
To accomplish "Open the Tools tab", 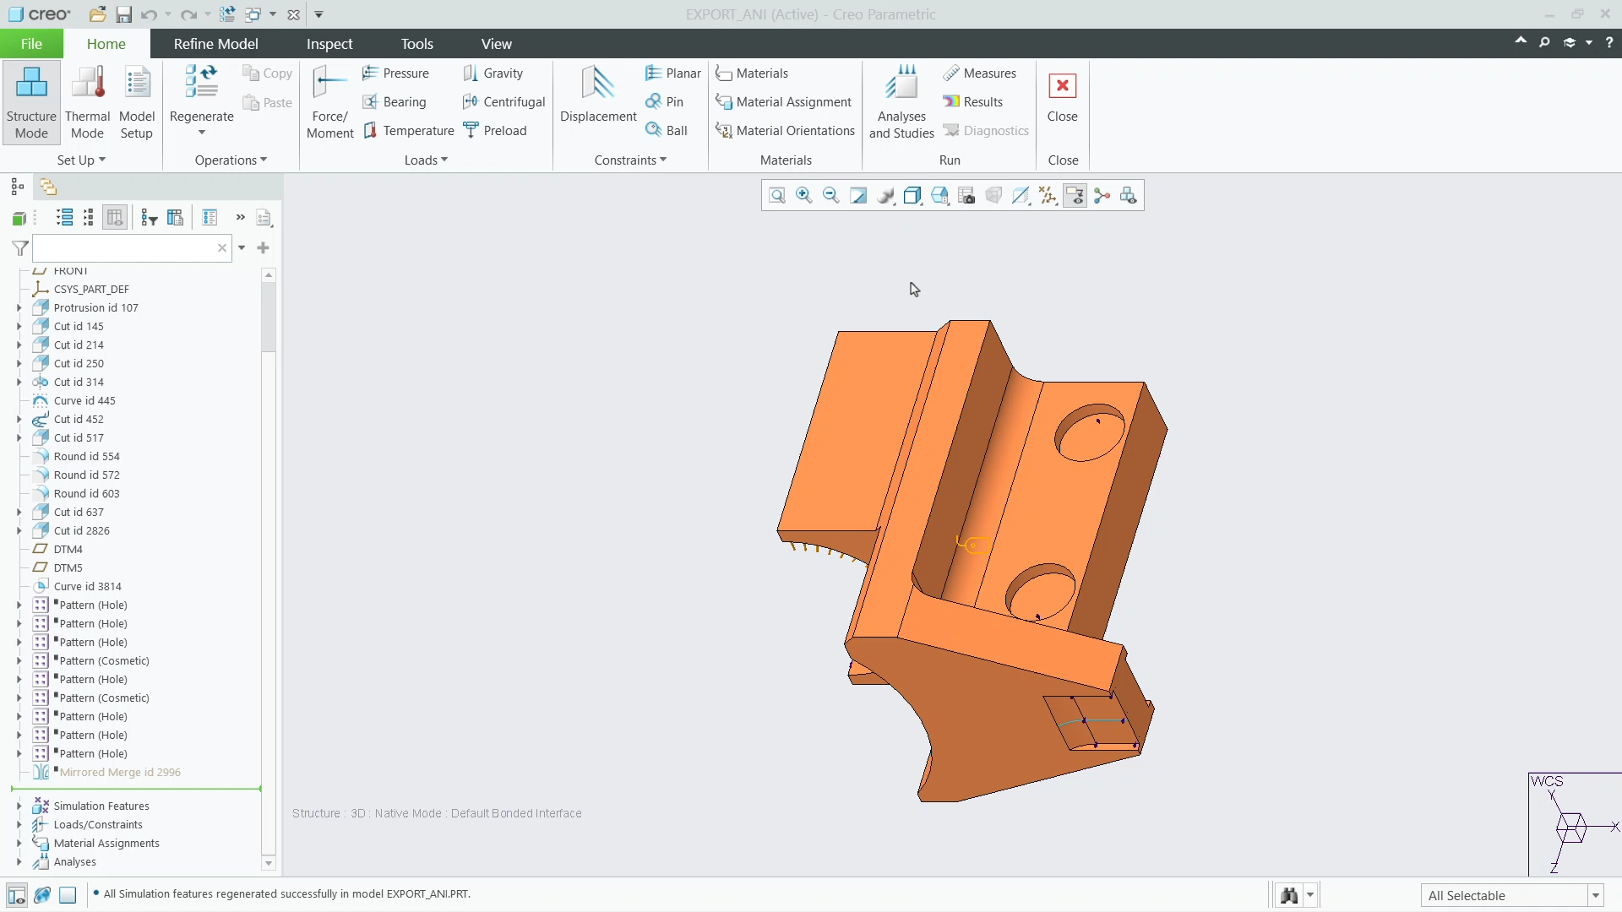I will pyautogui.click(x=416, y=44).
